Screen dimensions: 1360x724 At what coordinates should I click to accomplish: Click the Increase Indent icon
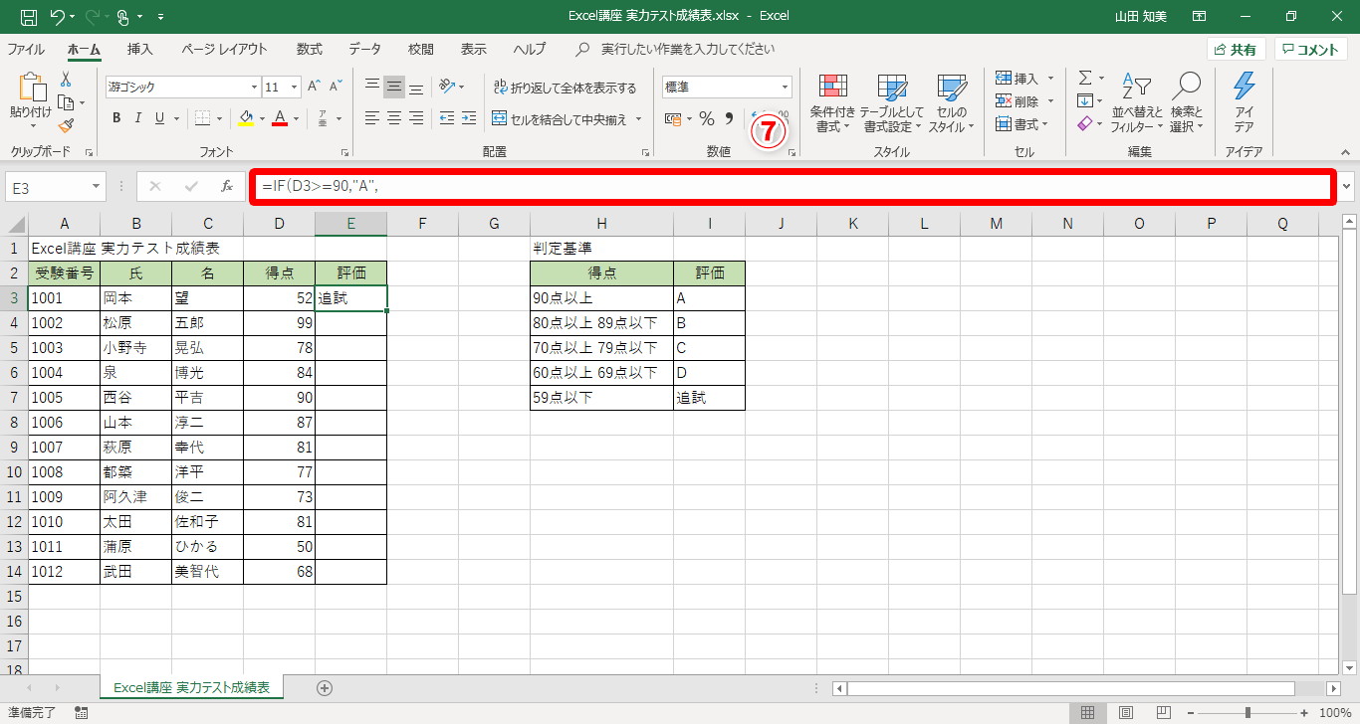coord(471,118)
